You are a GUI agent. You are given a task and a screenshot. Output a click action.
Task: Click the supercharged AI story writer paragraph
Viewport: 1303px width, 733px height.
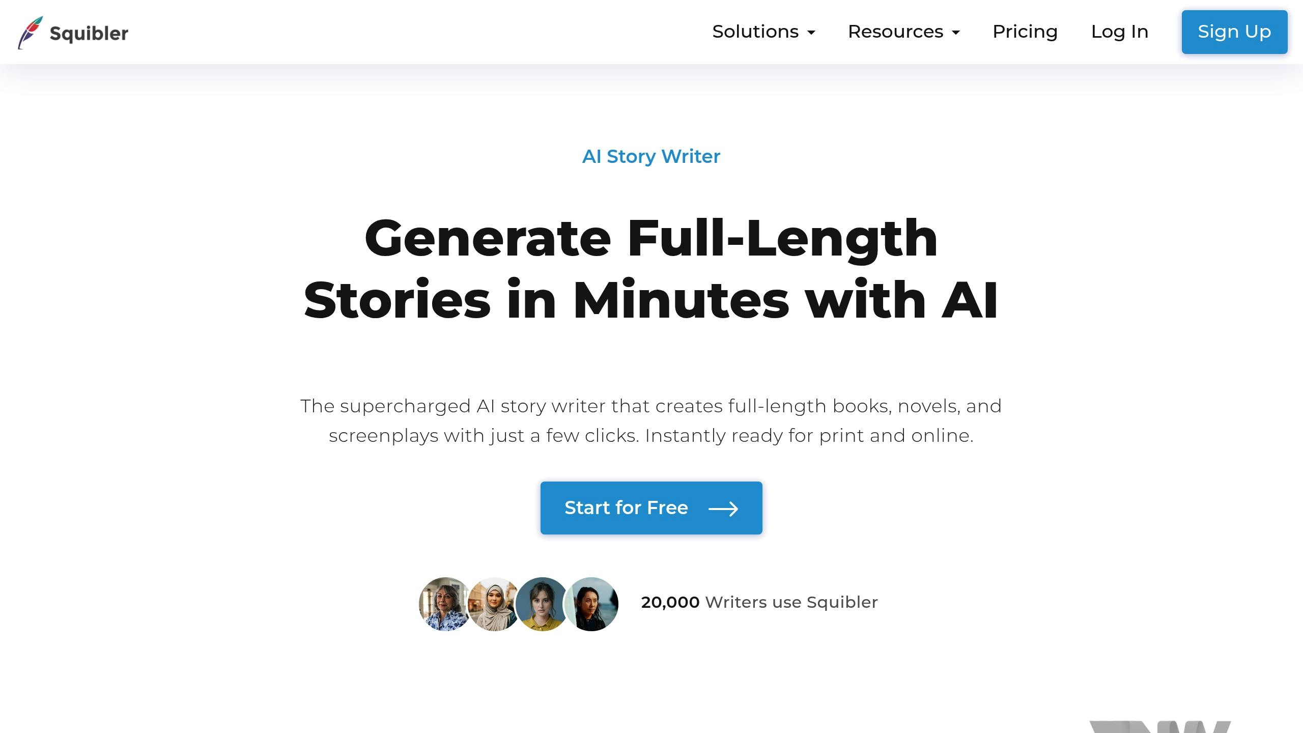pyautogui.click(x=651, y=420)
